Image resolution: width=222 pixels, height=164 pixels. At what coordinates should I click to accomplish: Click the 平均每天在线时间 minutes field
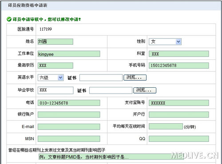click(x=166, y=126)
